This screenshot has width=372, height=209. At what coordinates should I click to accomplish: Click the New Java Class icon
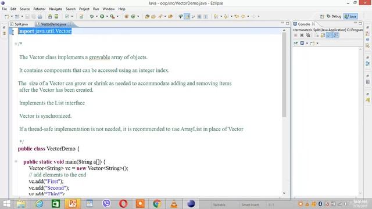click(x=133, y=16)
